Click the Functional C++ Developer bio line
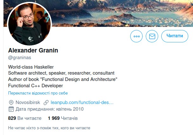 (x=35, y=86)
